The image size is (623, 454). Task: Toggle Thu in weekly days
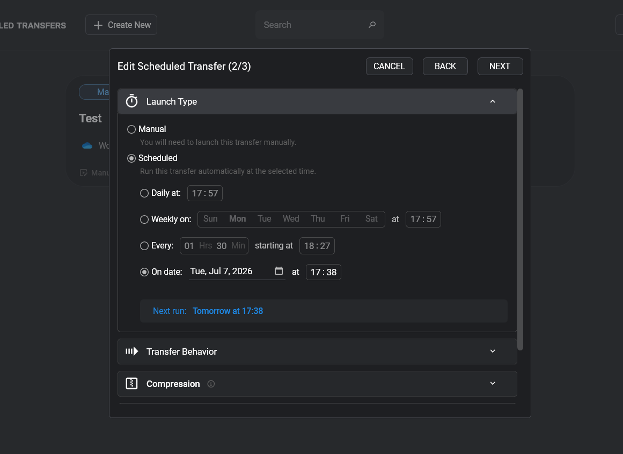pos(318,219)
